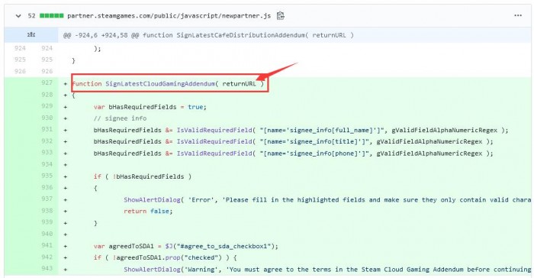The width and height of the screenshot is (534, 278).
Task: Click the signee_info[title] validation line
Action: [x=293, y=141]
